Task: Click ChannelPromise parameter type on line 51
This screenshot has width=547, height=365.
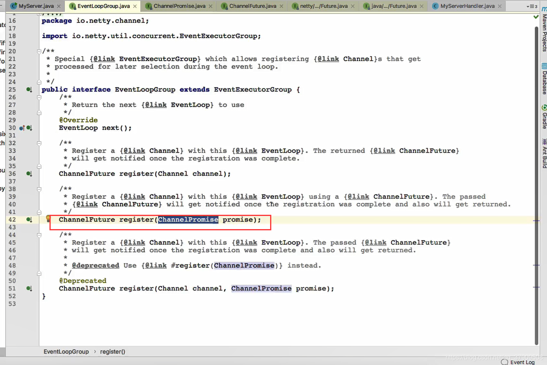Action: tap(261, 288)
